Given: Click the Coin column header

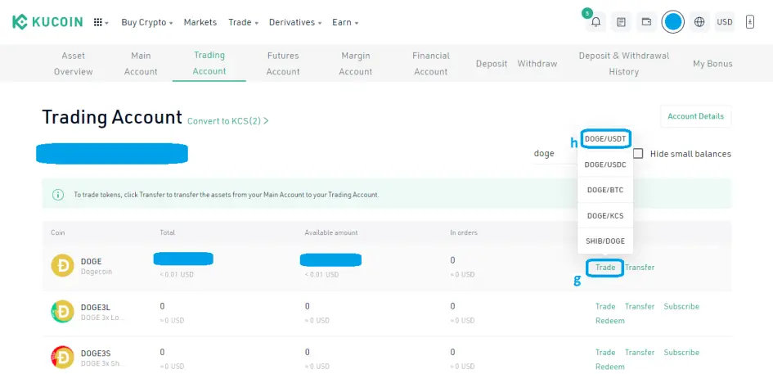Looking at the screenshot, I should pyautogui.click(x=58, y=232).
